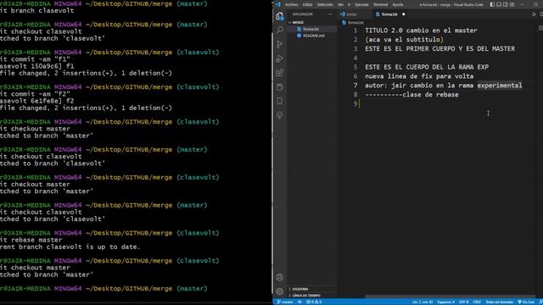Open the Ver menu
This screenshot has width=543, height=305.
pos(340,4)
